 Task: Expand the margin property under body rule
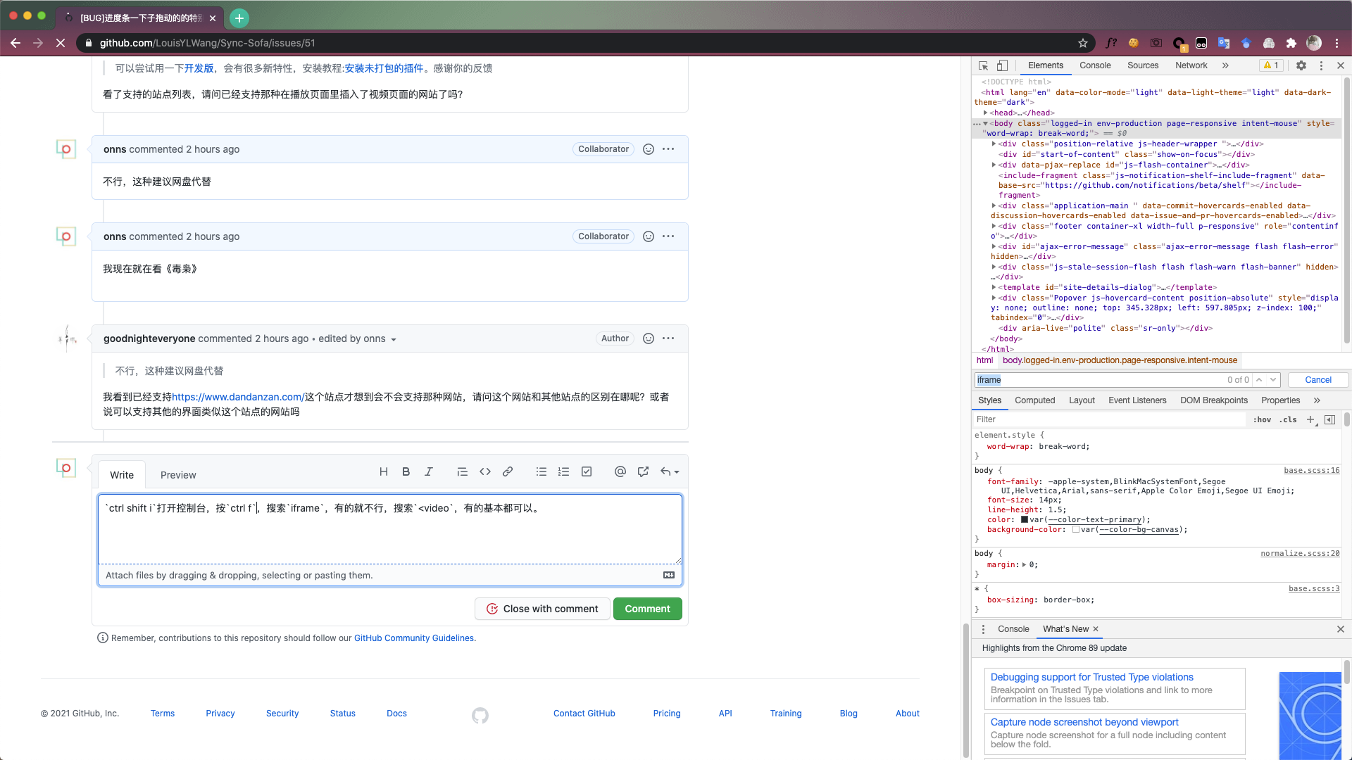(1022, 564)
